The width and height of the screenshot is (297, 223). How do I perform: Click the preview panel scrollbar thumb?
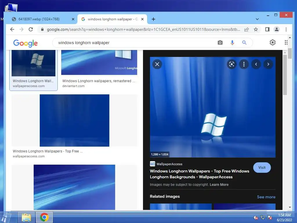coord(285,75)
